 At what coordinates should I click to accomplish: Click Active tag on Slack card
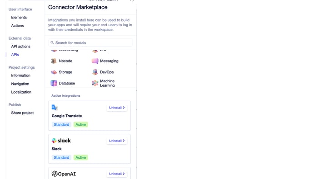(81, 157)
